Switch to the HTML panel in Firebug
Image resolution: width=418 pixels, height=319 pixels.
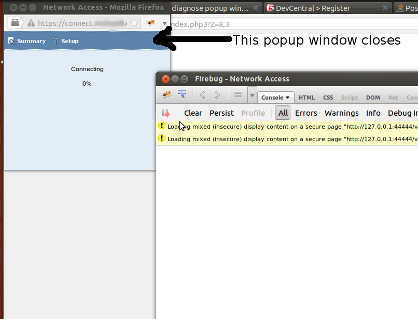click(306, 98)
